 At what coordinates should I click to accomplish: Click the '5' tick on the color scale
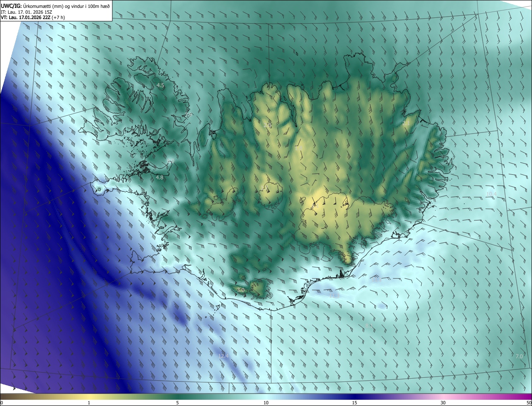tap(177, 403)
